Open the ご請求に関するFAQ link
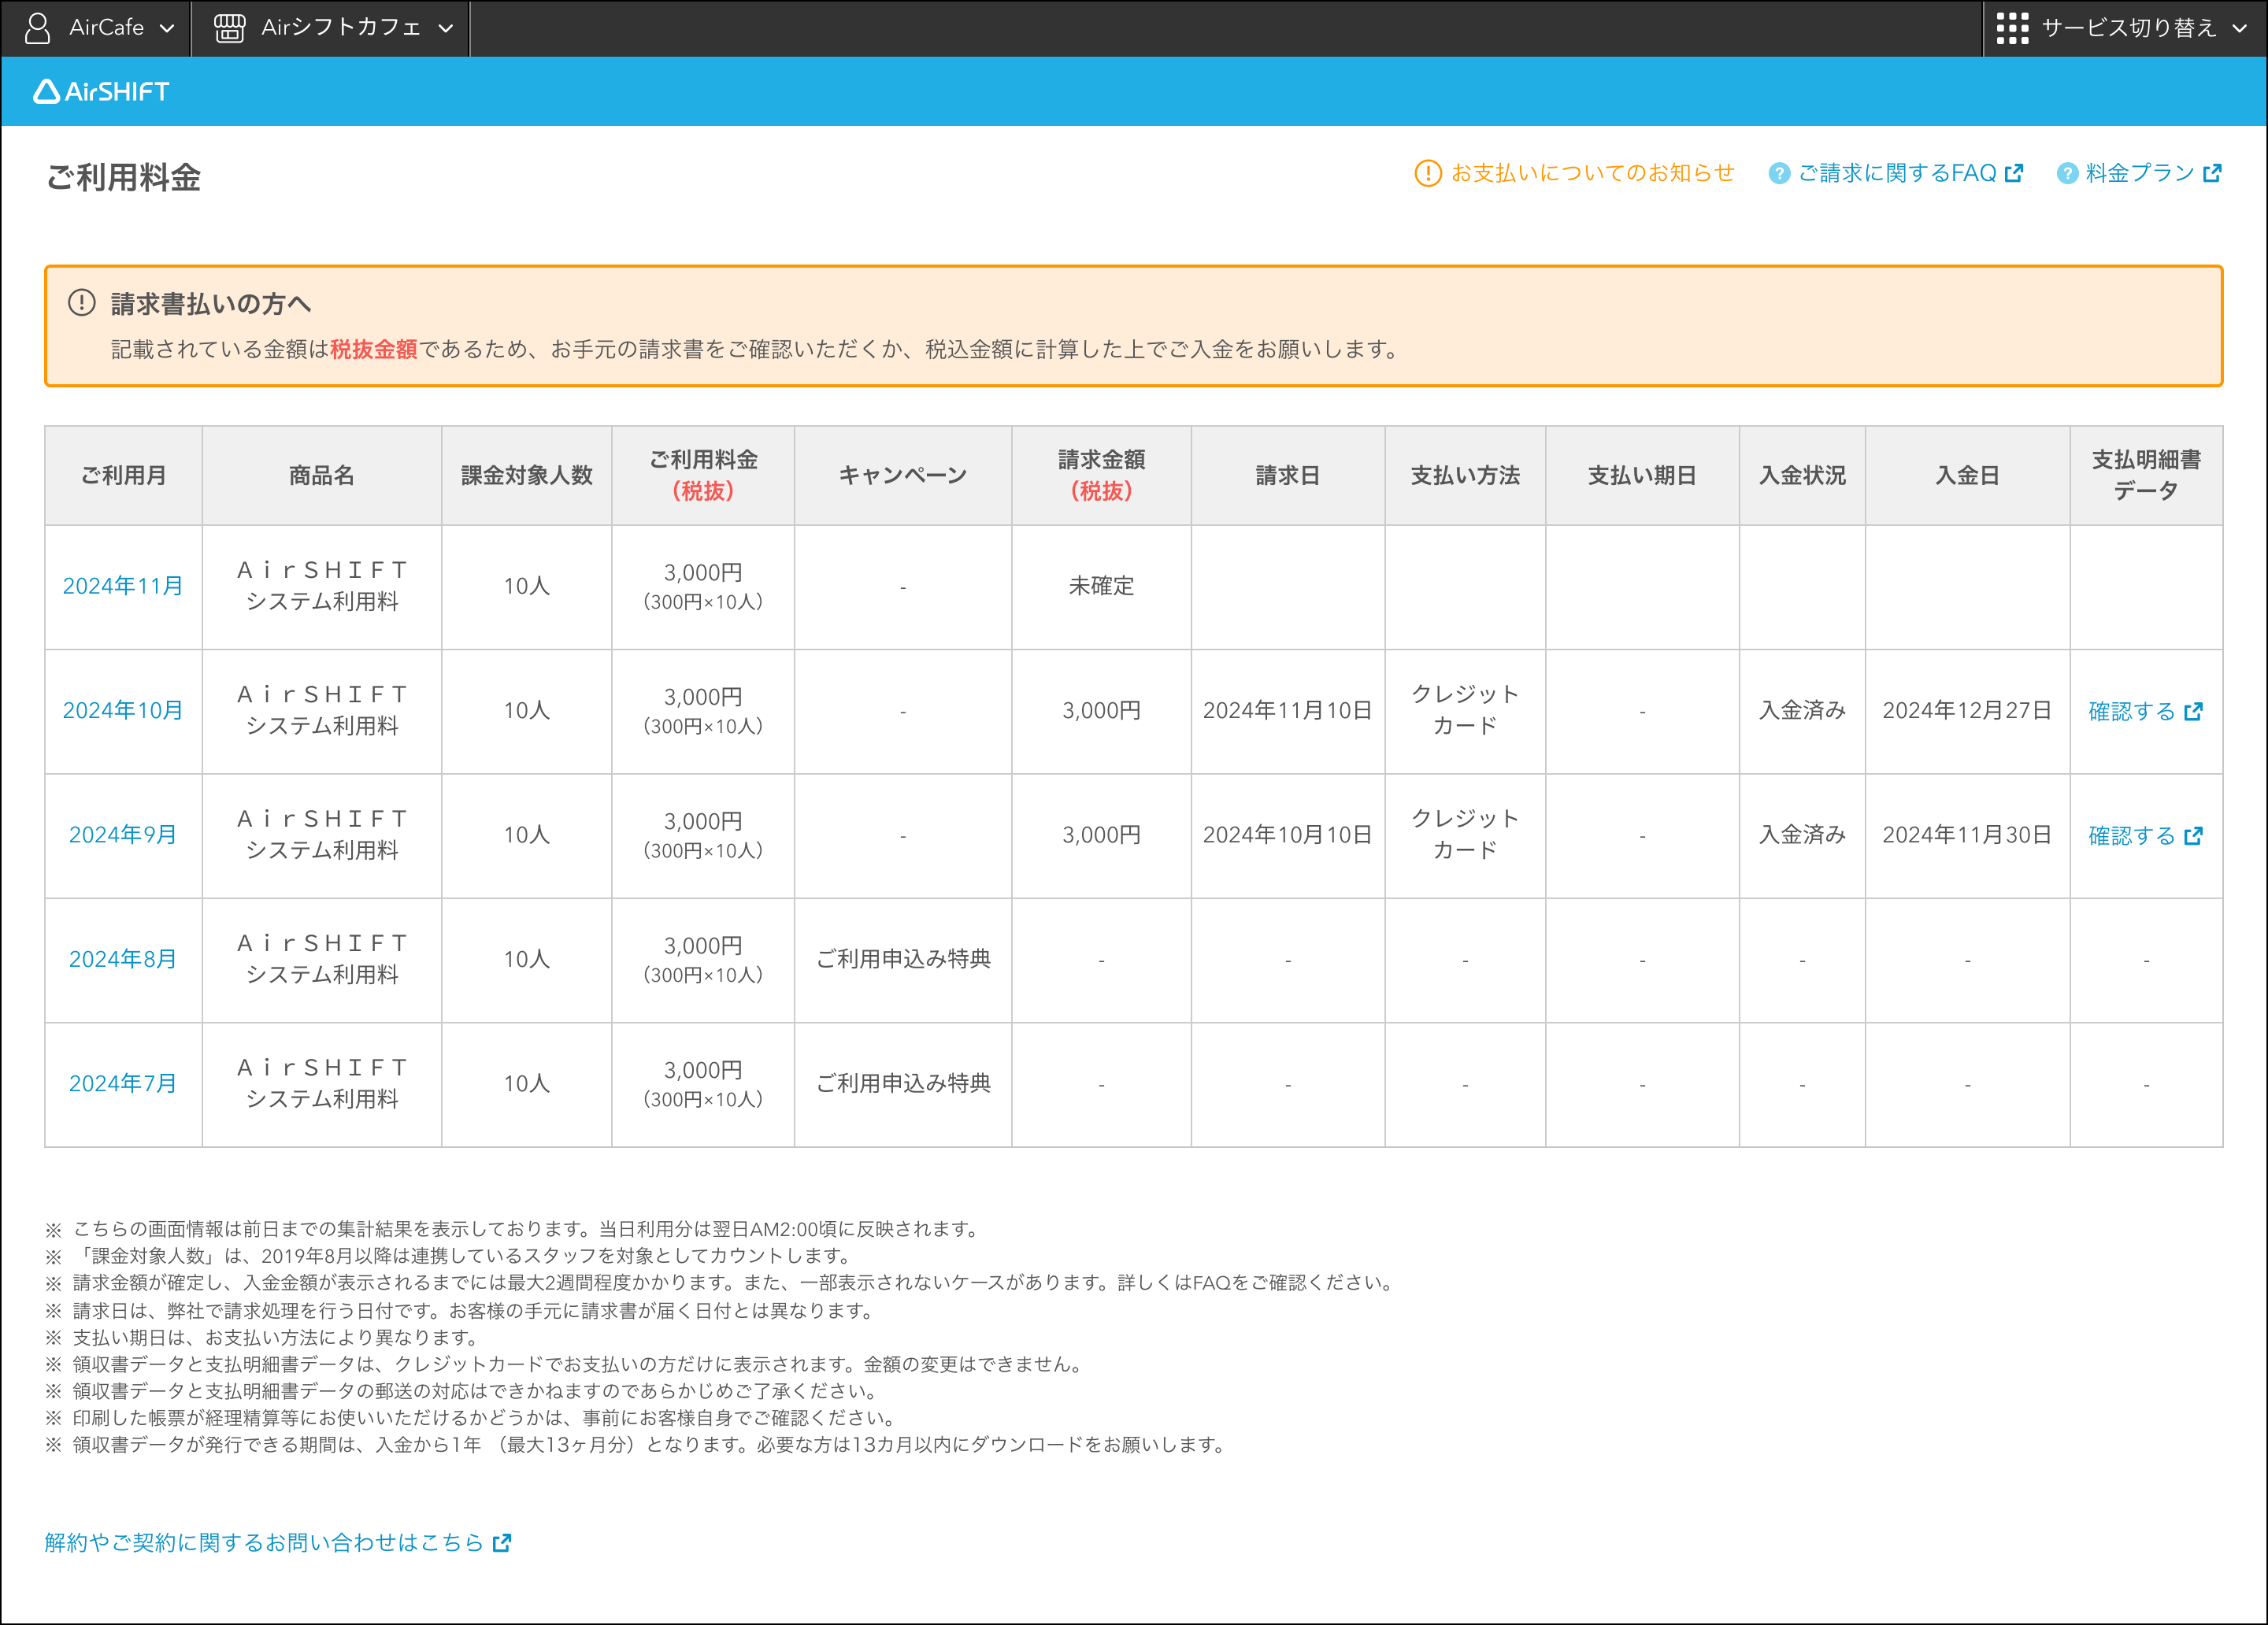Viewport: 2268px width, 1625px height. click(x=1896, y=173)
